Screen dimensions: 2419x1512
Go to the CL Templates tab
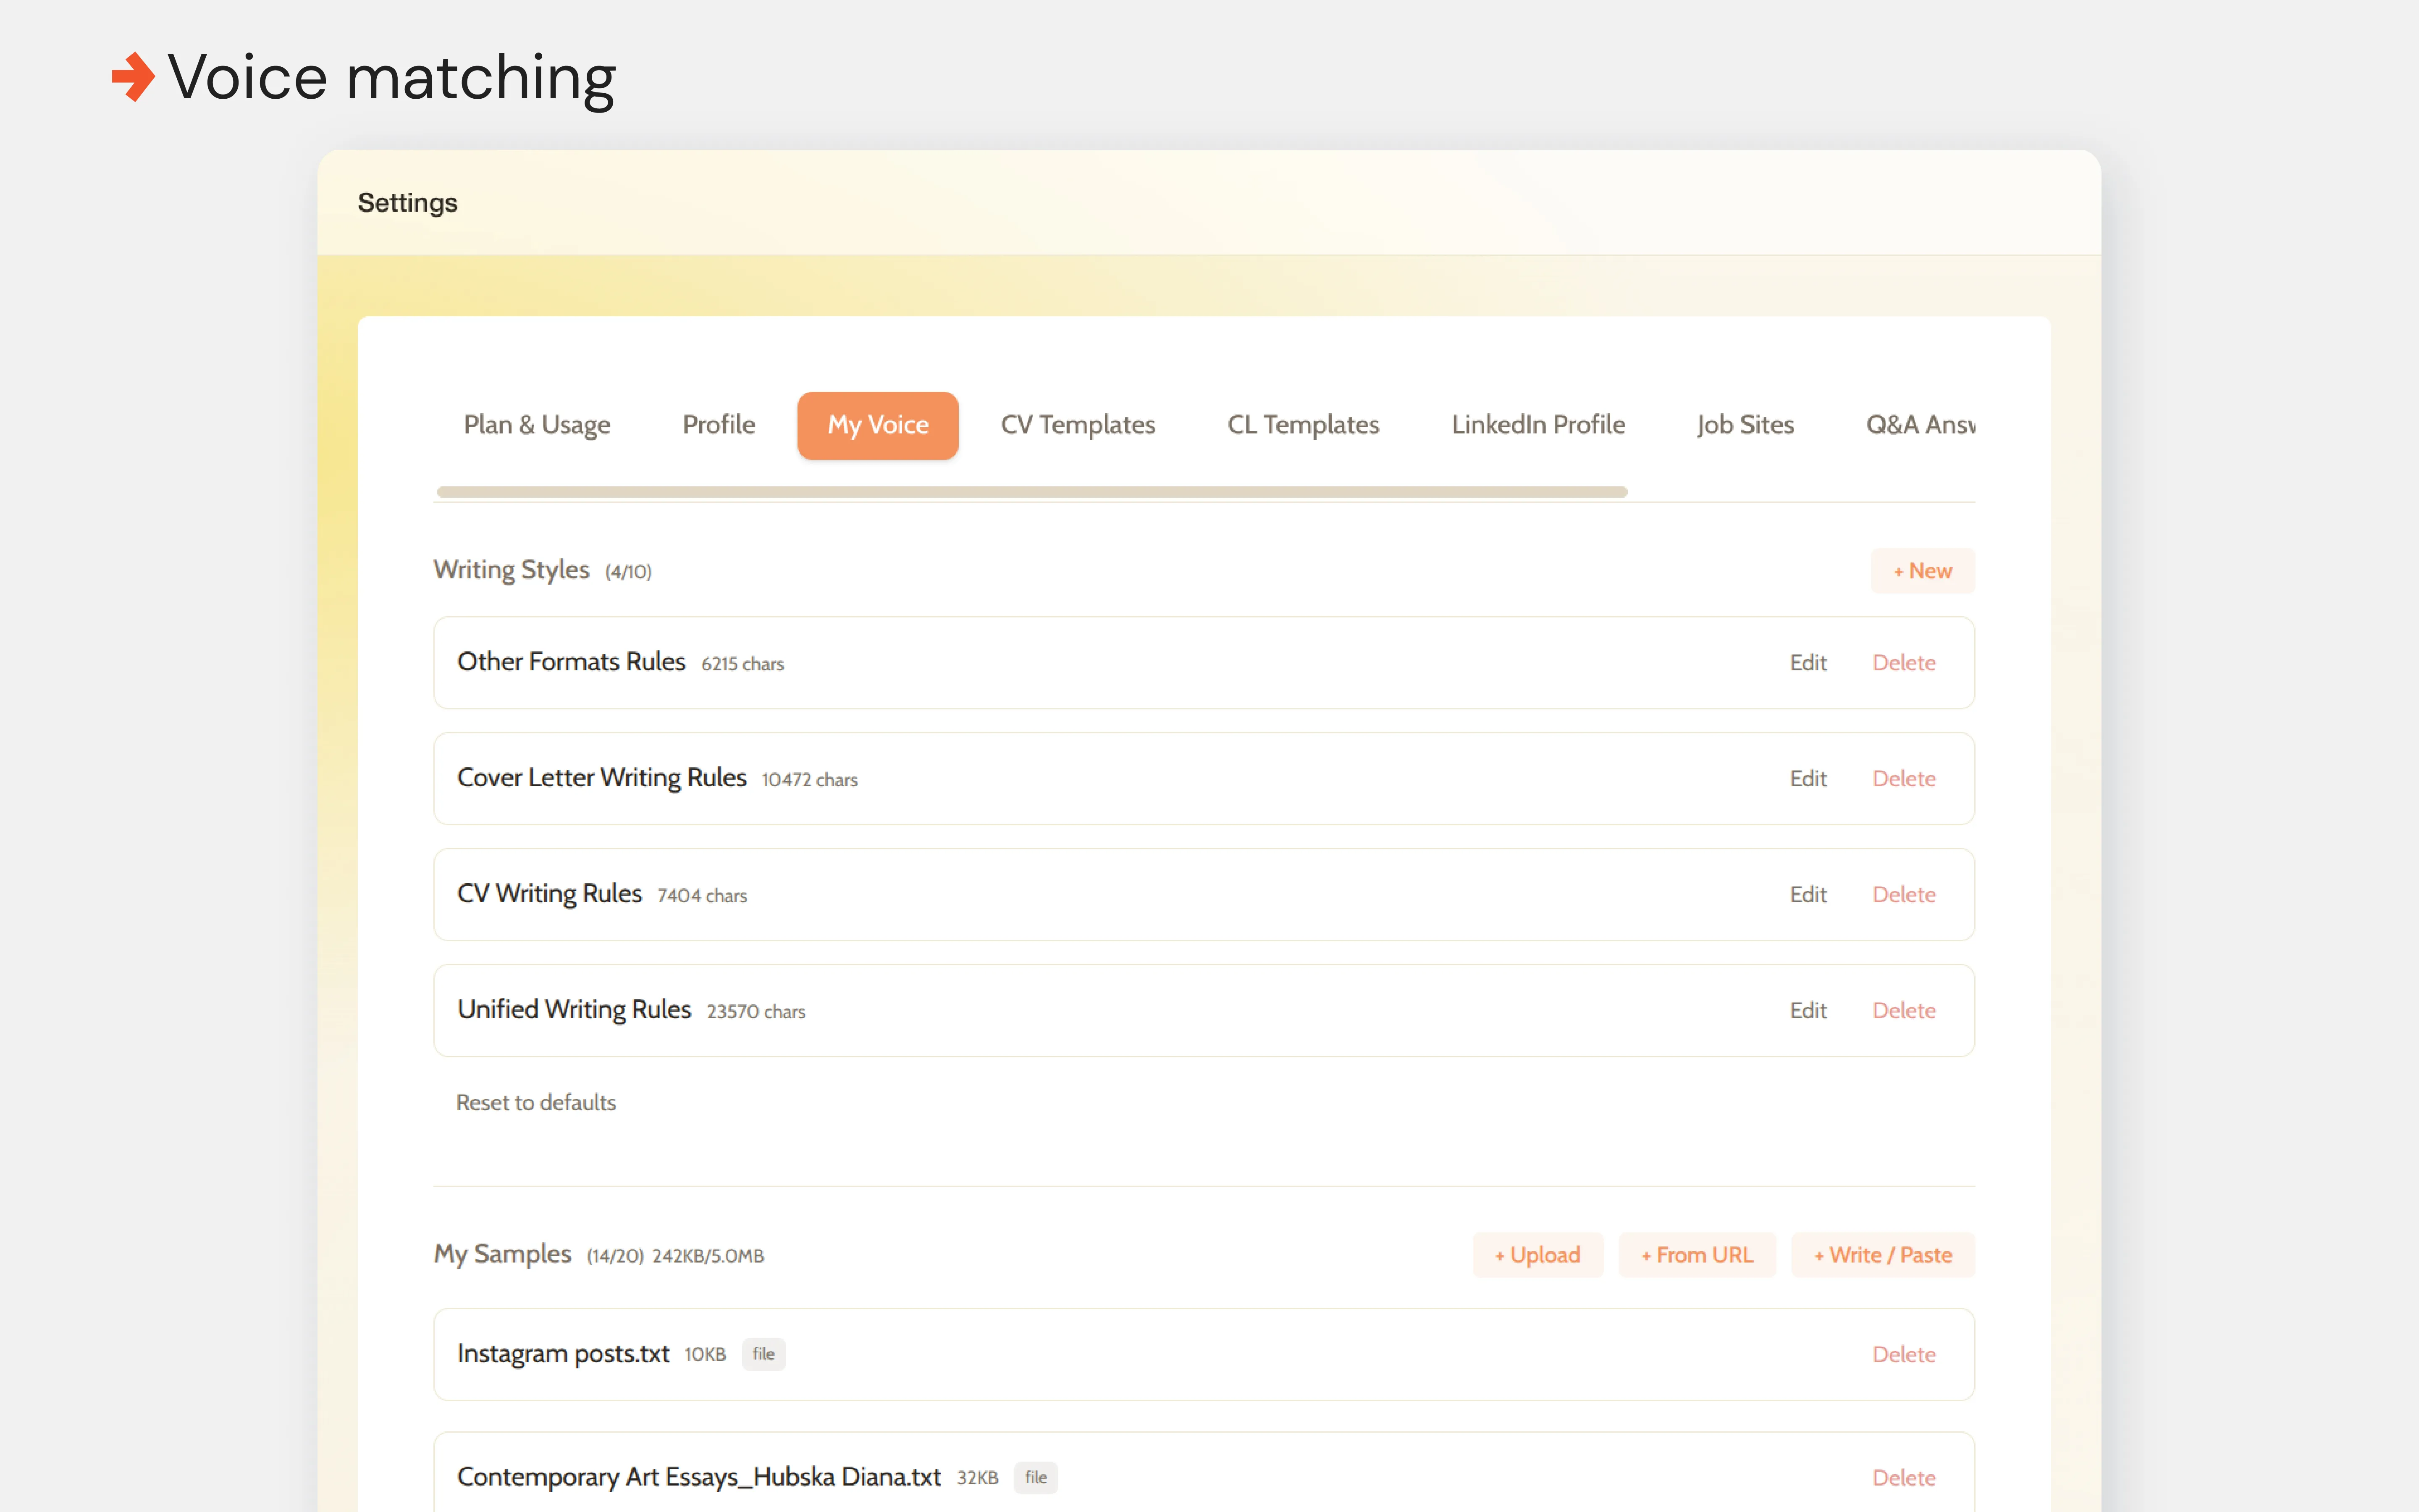tap(1304, 425)
